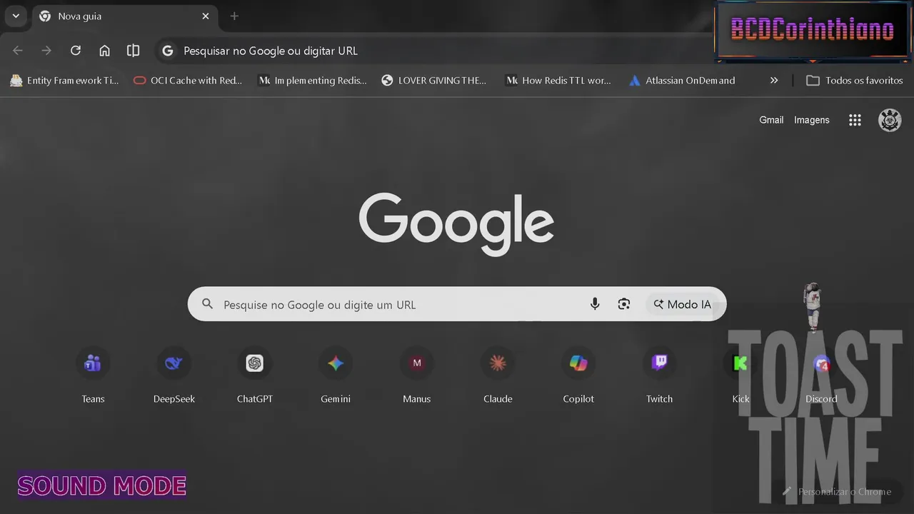Open Claude shortcut

point(498,374)
